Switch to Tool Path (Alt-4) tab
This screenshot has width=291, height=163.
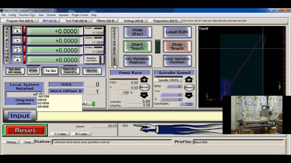76,21
